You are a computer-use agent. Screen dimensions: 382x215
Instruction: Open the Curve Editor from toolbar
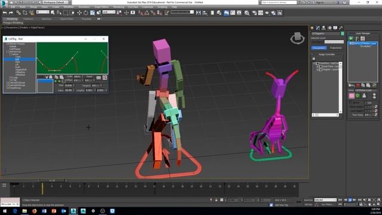click(x=233, y=13)
